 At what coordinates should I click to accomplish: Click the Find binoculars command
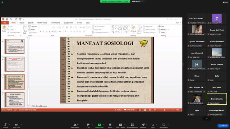coord(161,26)
